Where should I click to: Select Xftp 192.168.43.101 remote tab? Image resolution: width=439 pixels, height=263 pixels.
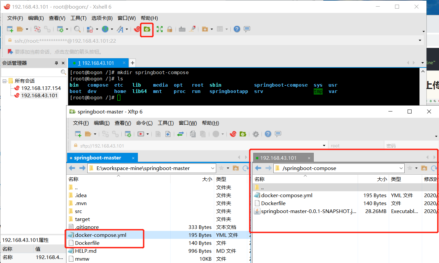[283, 158]
